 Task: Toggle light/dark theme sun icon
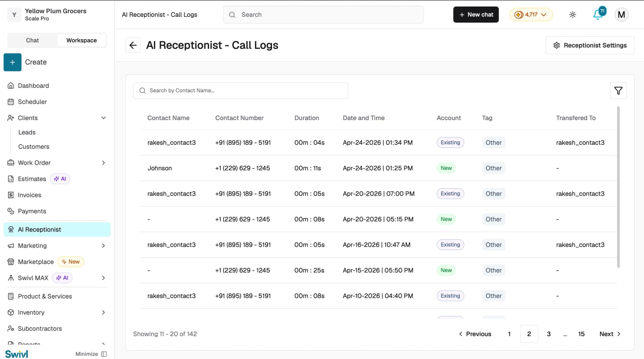tap(573, 14)
